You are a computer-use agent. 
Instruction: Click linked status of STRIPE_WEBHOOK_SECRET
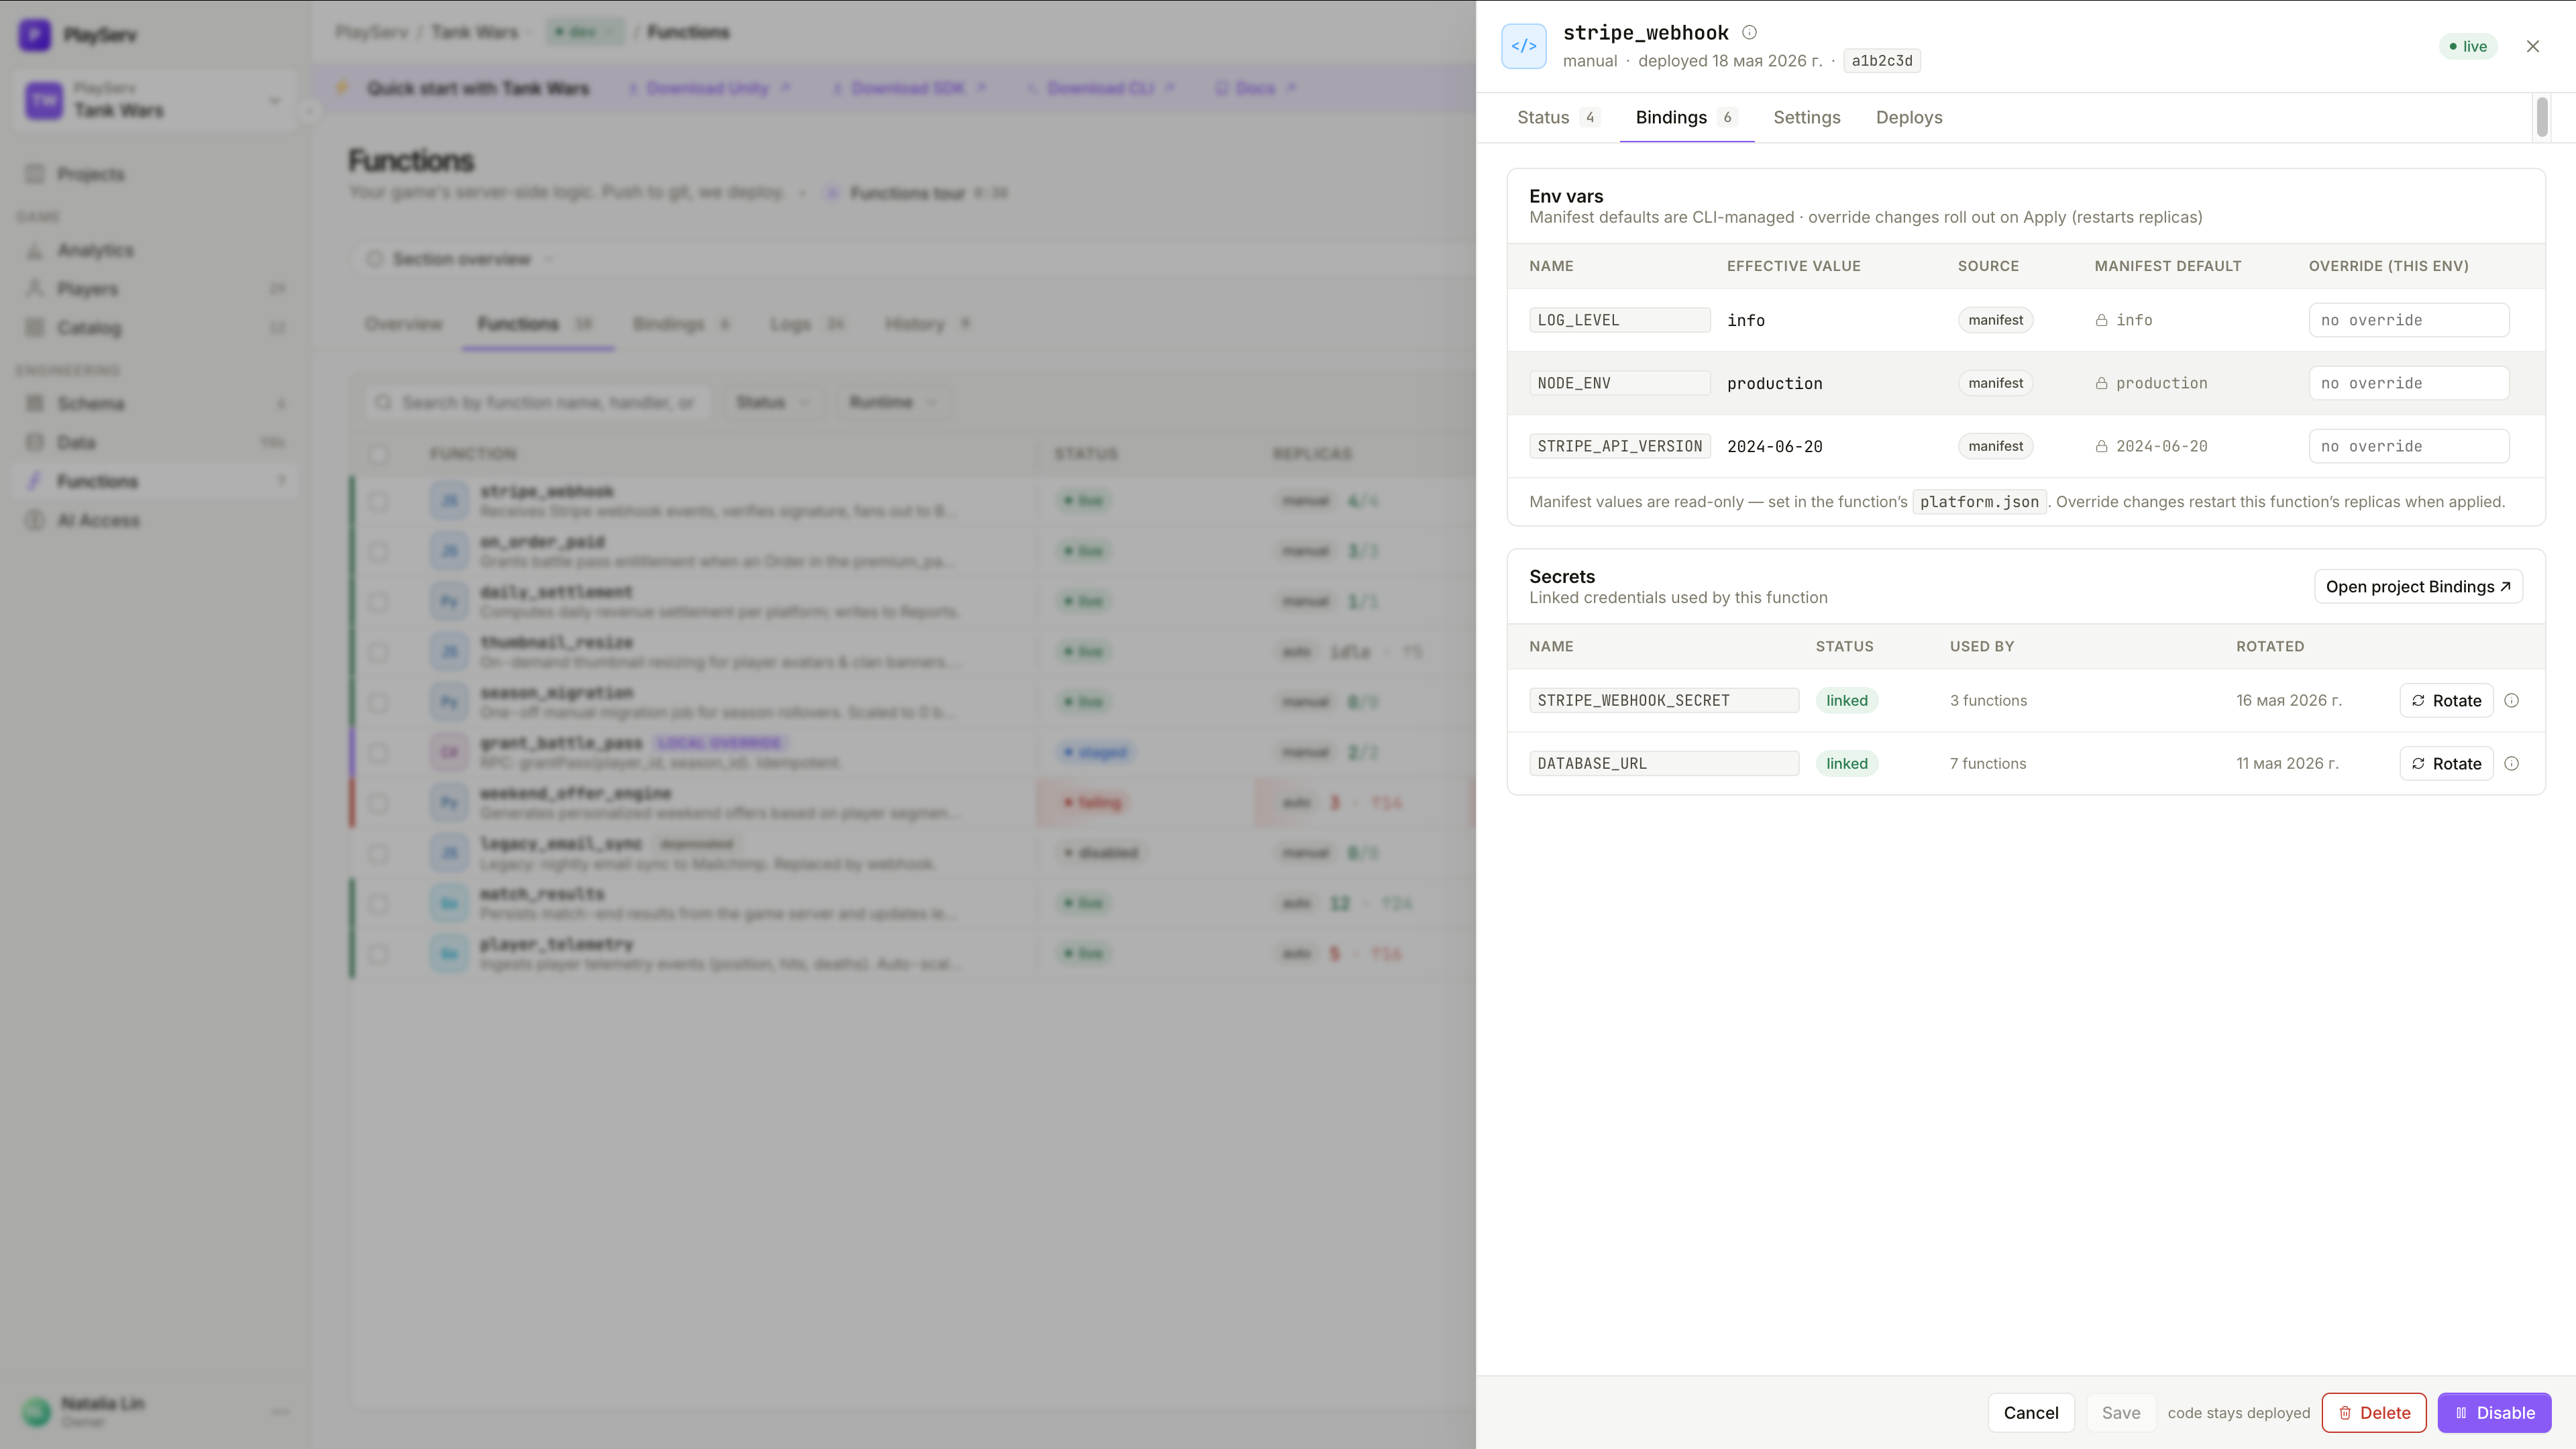(1846, 700)
